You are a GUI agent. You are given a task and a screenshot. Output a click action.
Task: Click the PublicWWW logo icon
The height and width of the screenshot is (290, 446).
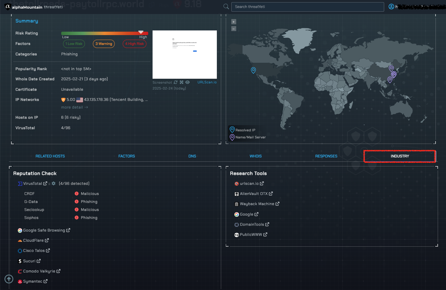point(237,235)
